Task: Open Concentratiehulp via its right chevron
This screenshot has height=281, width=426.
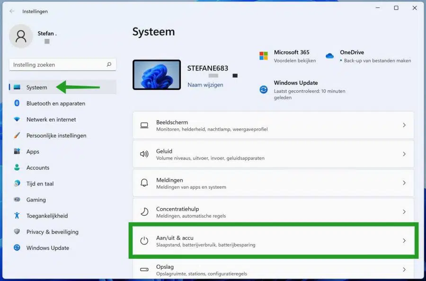Action: point(404,211)
